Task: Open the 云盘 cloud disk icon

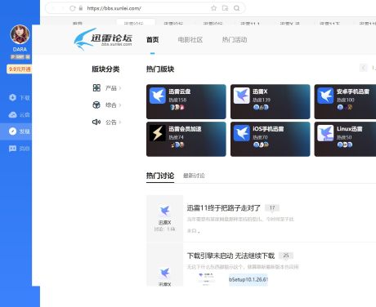Action: tap(12, 114)
